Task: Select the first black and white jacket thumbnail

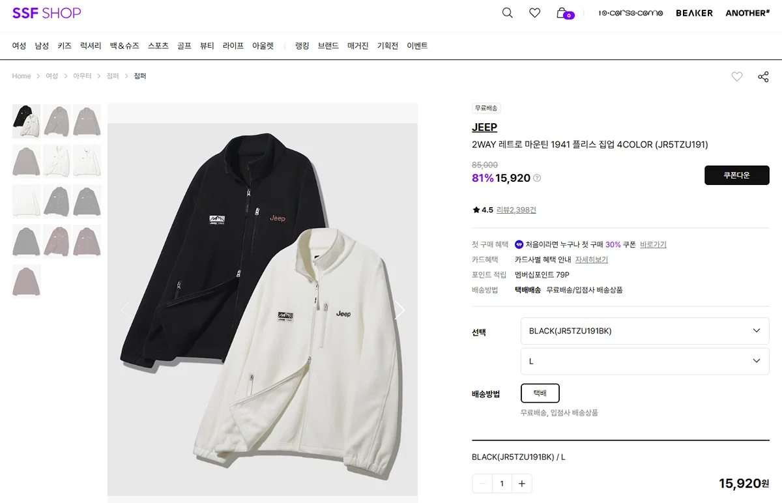Action: [x=26, y=121]
